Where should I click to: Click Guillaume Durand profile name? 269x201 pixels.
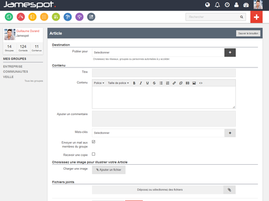(x=28, y=31)
